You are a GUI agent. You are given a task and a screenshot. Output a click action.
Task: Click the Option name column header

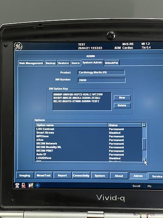(x=72, y=125)
